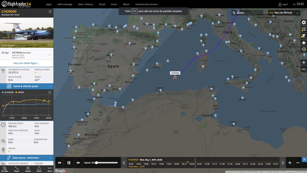The width and height of the screenshot is (307, 173).
Task: Share this flight
Action: [x=39, y=169]
